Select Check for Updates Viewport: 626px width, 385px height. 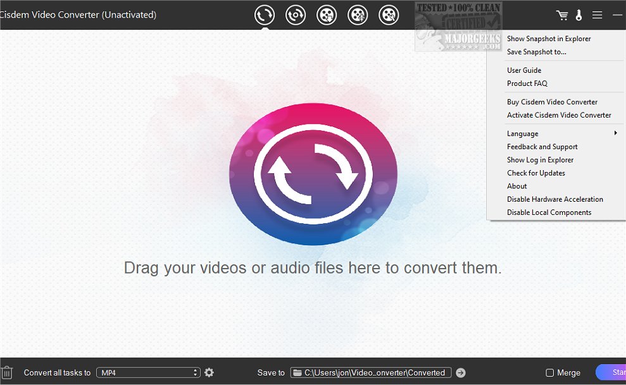pos(535,173)
